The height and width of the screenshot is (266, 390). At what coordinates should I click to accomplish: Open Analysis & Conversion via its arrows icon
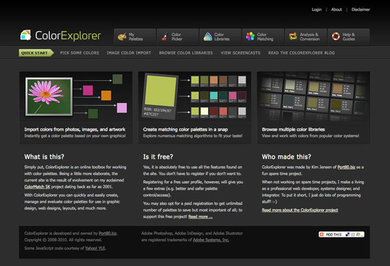[x=293, y=37]
